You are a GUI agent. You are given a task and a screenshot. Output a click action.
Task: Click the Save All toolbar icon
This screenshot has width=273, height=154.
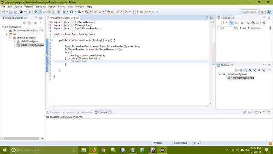(x=15, y=12)
